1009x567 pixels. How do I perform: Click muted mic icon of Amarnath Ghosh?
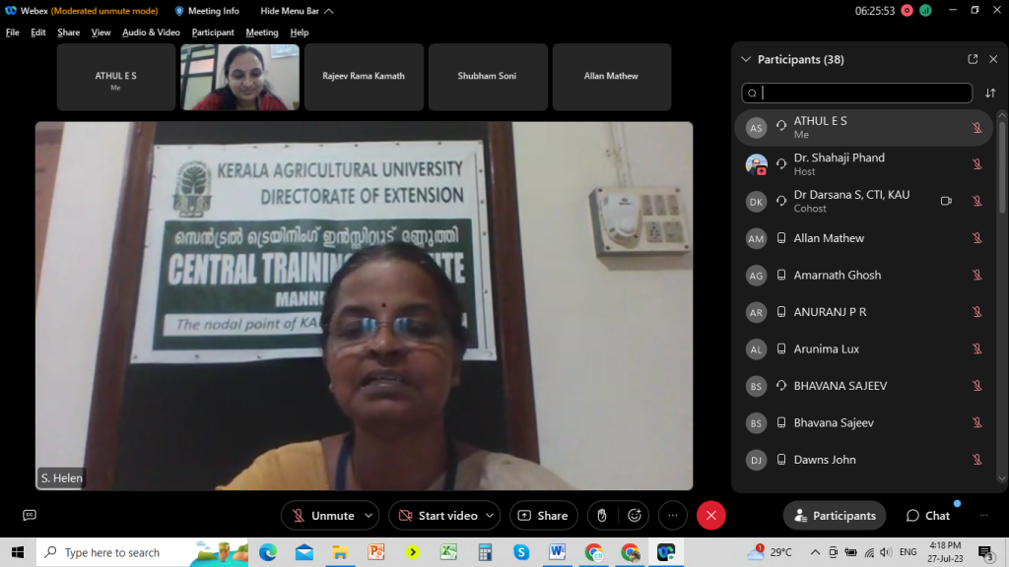pos(976,276)
